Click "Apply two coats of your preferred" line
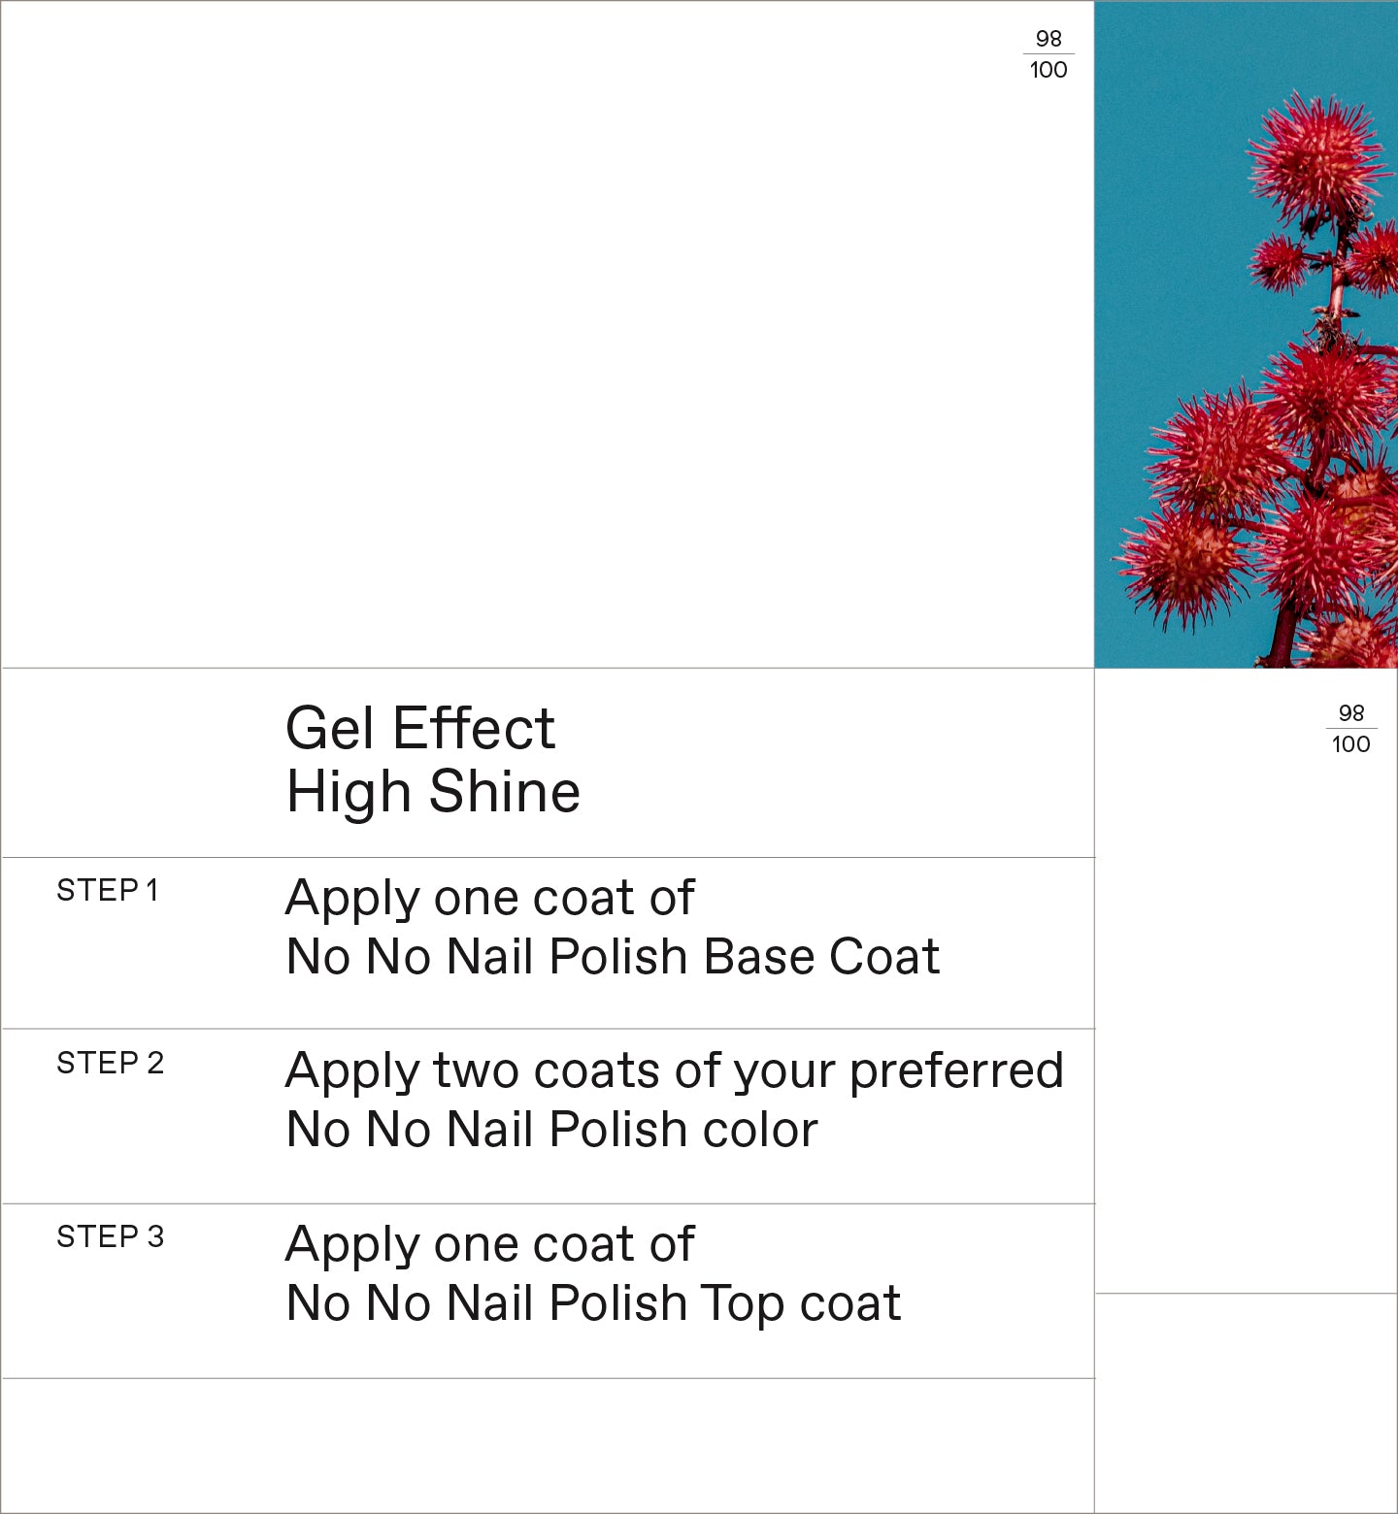The width and height of the screenshot is (1398, 1514). (674, 1071)
